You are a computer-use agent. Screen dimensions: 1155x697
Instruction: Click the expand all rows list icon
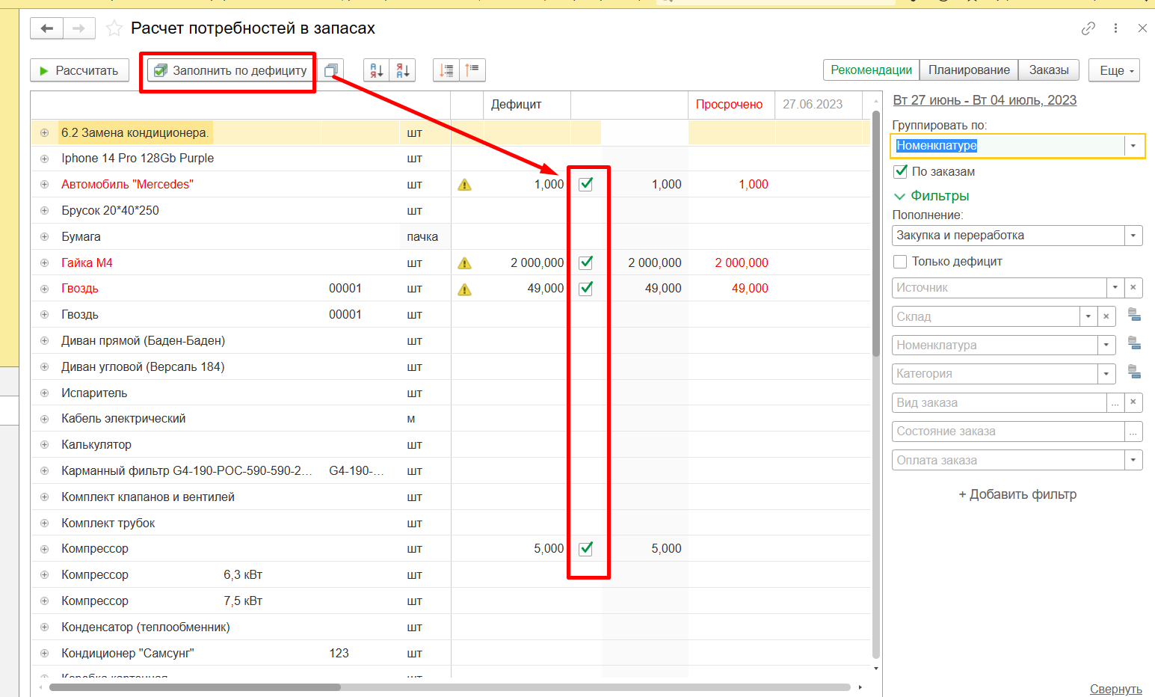point(447,70)
